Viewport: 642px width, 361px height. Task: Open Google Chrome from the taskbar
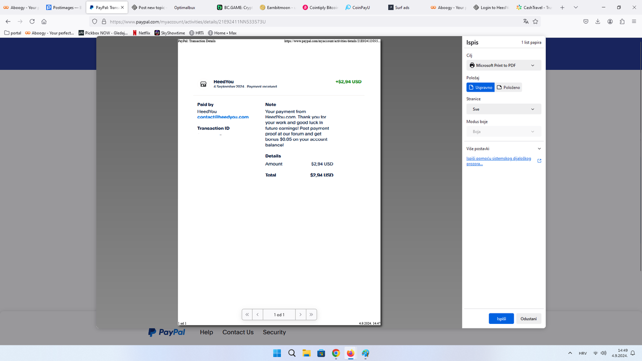(x=336, y=353)
